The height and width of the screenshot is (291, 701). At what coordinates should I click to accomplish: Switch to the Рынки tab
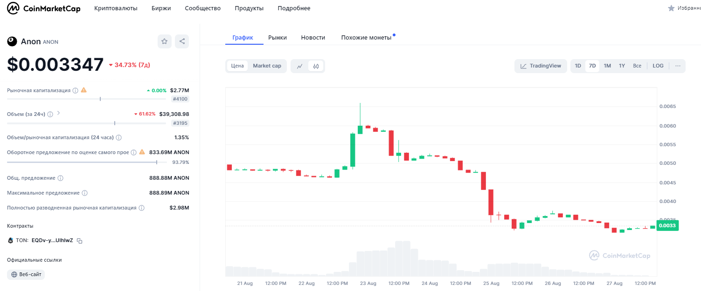click(278, 38)
